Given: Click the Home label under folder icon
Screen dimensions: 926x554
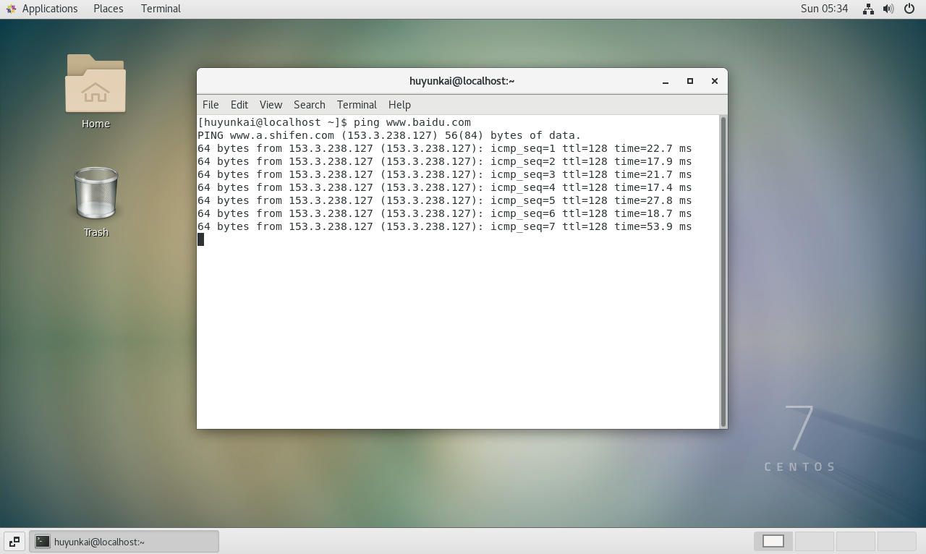Looking at the screenshot, I should click(95, 124).
